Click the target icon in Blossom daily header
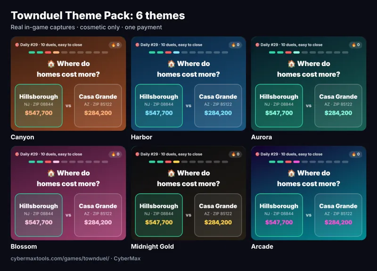This screenshot has width=377, height=271. pyautogui.click(x=17, y=154)
